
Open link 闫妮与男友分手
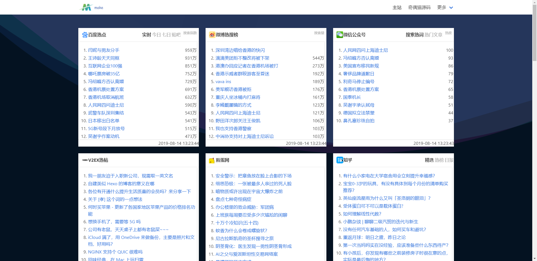pyautogui.click(x=104, y=50)
